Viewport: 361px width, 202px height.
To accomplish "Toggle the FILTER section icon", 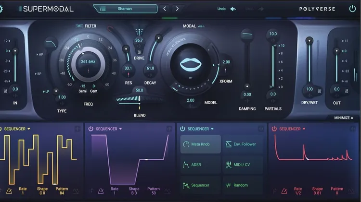I will 79,26.
